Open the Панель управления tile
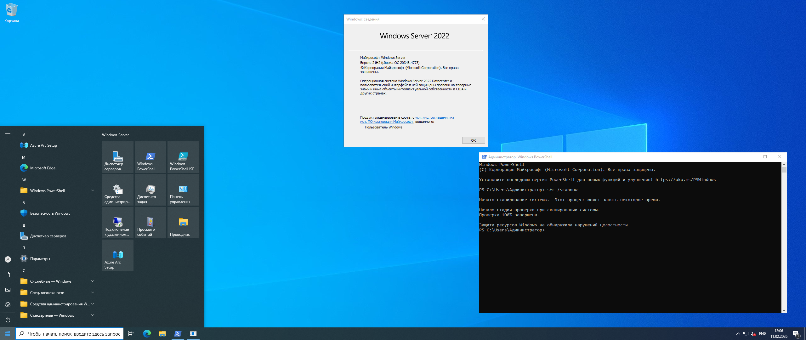The height and width of the screenshot is (340, 806). coord(183,190)
